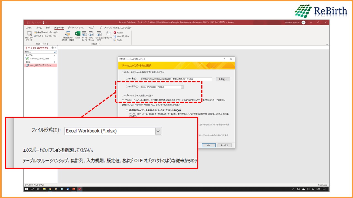Show hidden system tray icons chevron
The width and height of the screenshot is (353, 198).
pyautogui.click(x=293, y=189)
